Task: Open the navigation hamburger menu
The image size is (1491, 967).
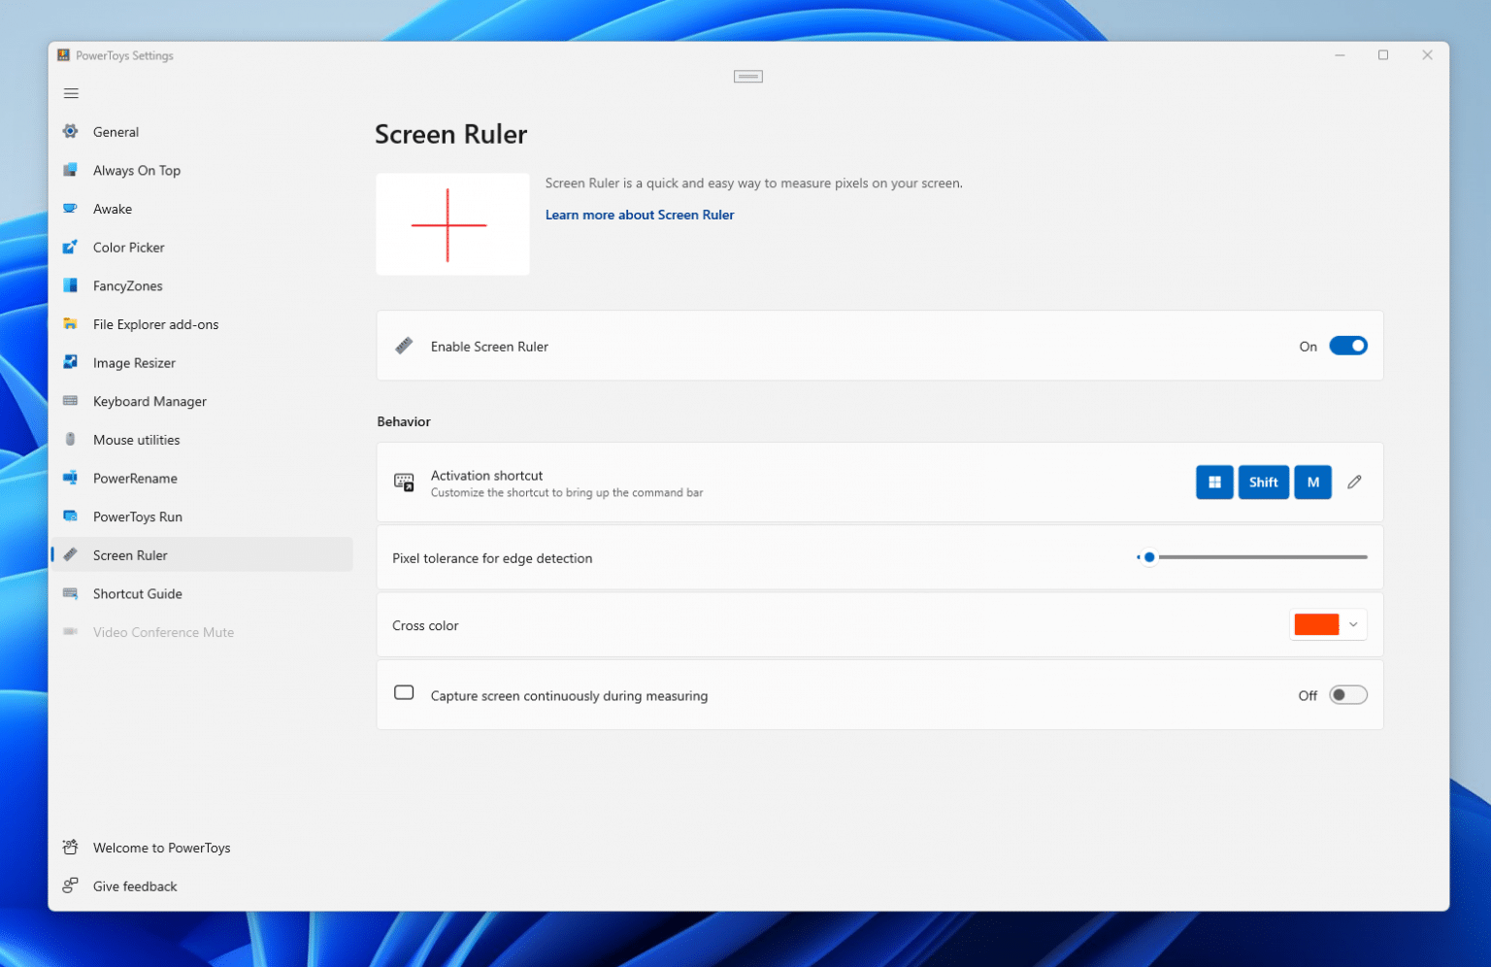Action: [x=71, y=92]
